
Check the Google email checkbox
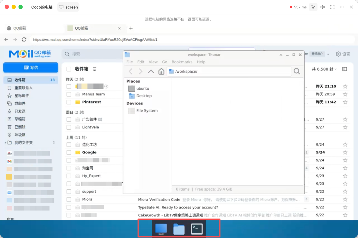pyautogui.click(x=69, y=152)
